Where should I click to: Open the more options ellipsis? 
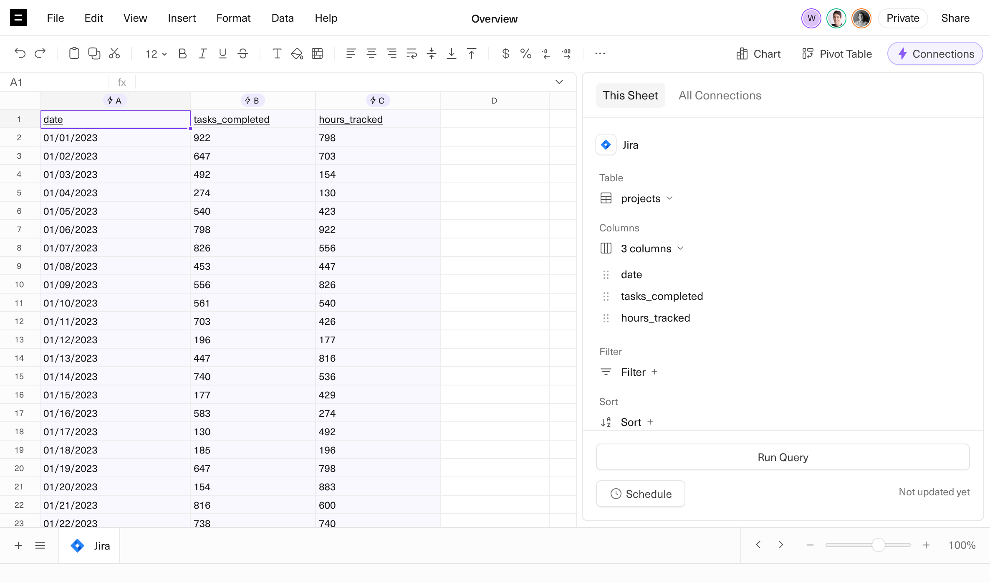600,53
